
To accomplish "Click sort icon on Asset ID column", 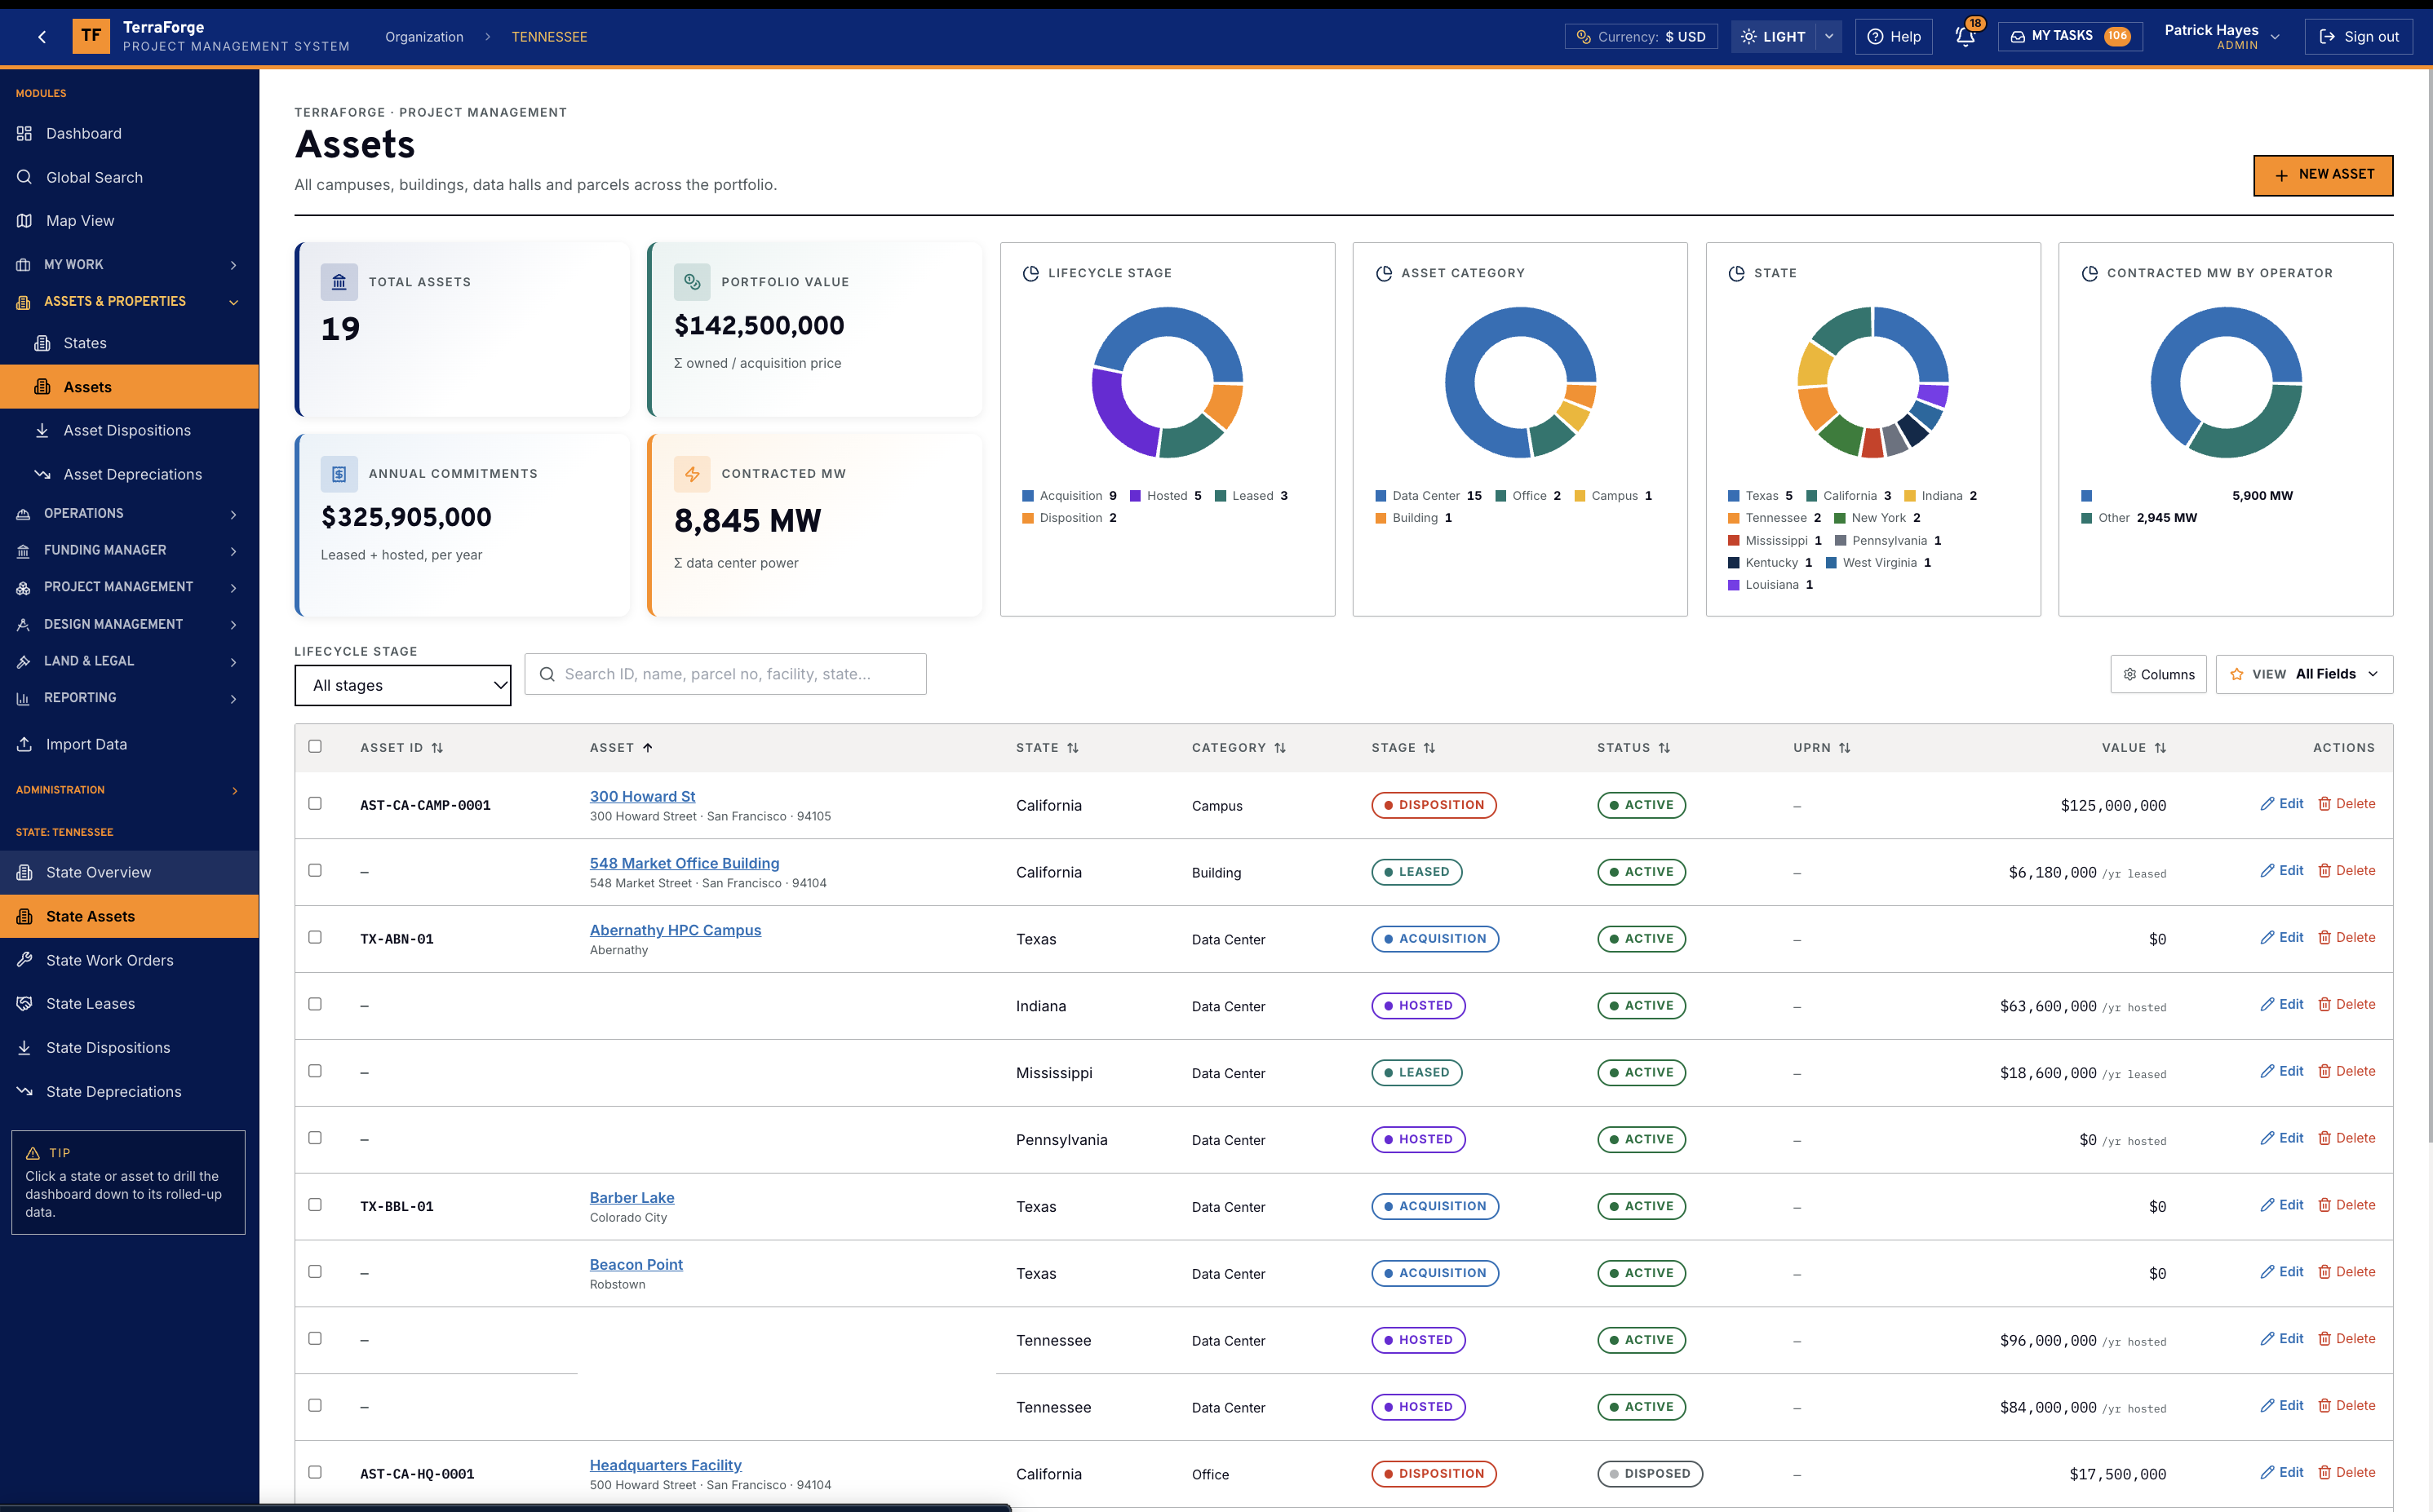I will coord(437,748).
